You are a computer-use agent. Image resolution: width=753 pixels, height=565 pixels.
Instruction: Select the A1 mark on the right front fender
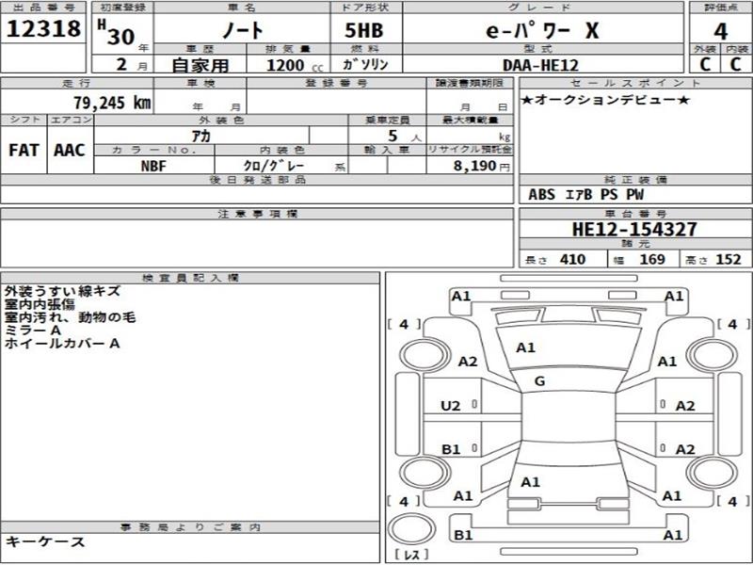(x=666, y=362)
